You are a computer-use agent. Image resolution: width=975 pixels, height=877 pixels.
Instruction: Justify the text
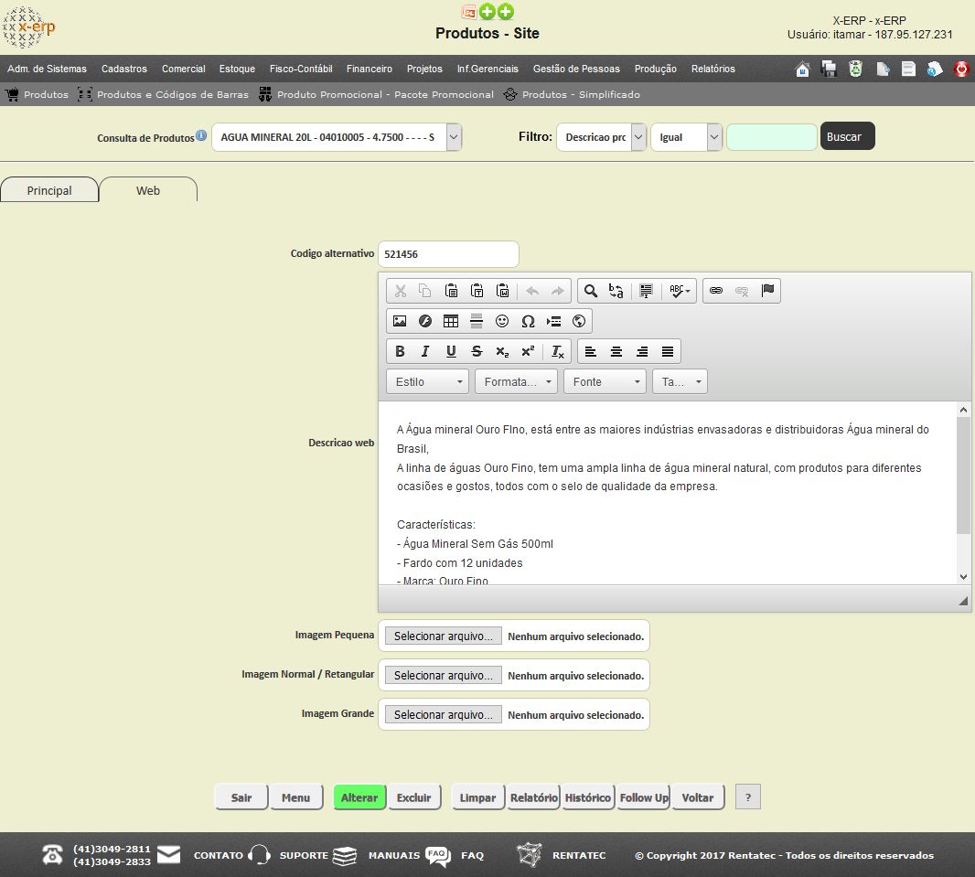coord(667,352)
